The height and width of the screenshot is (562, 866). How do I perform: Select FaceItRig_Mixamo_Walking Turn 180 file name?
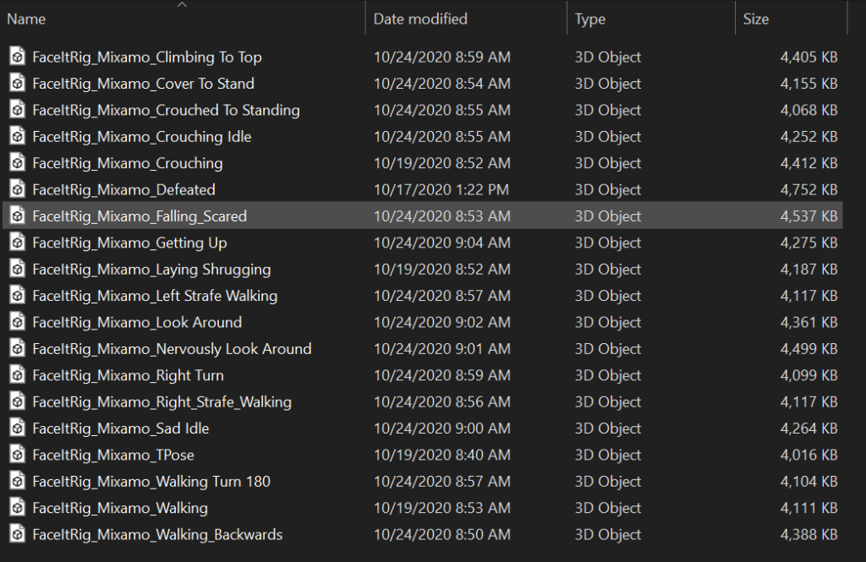click(151, 482)
